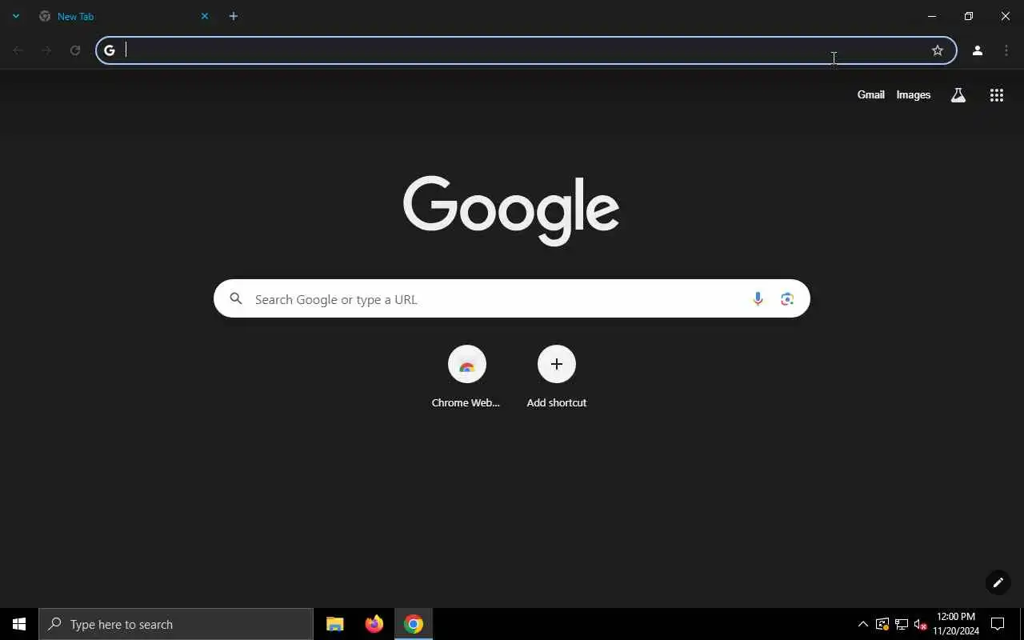Open the Images link

click(913, 94)
